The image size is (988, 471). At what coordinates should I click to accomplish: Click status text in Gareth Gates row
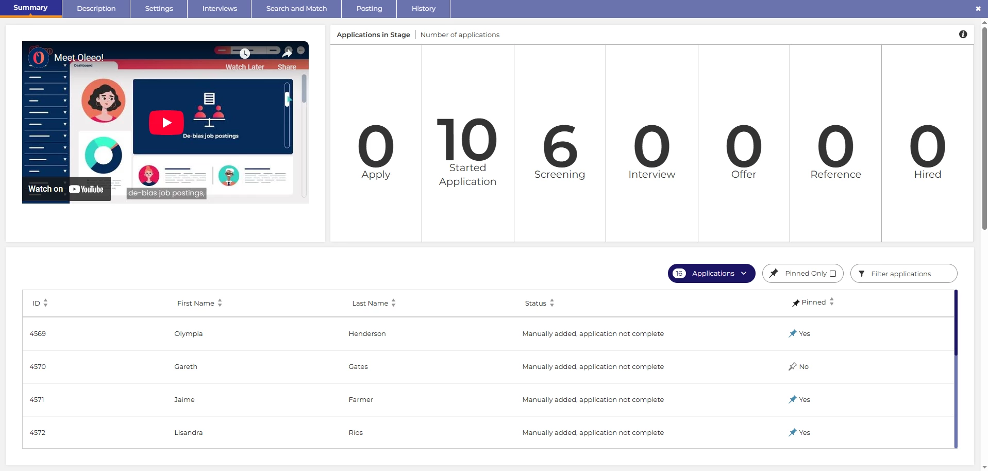(593, 367)
